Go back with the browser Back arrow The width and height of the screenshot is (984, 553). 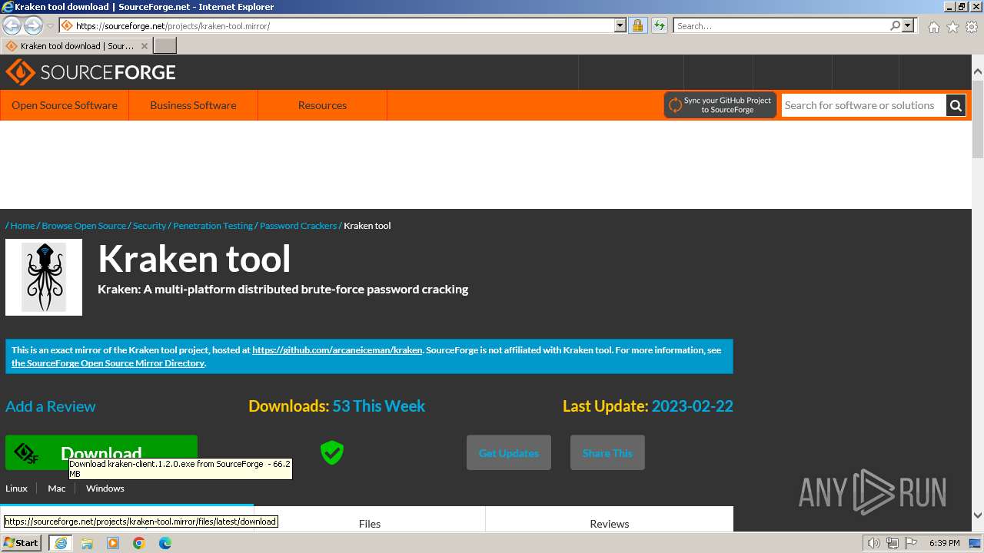(x=12, y=25)
